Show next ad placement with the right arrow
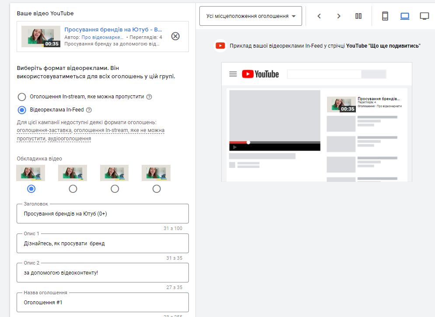Screen dimensions: 435x317 click(x=338, y=16)
